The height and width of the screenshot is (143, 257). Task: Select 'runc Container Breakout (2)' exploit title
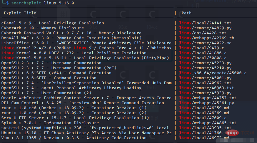(x=74, y=113)
